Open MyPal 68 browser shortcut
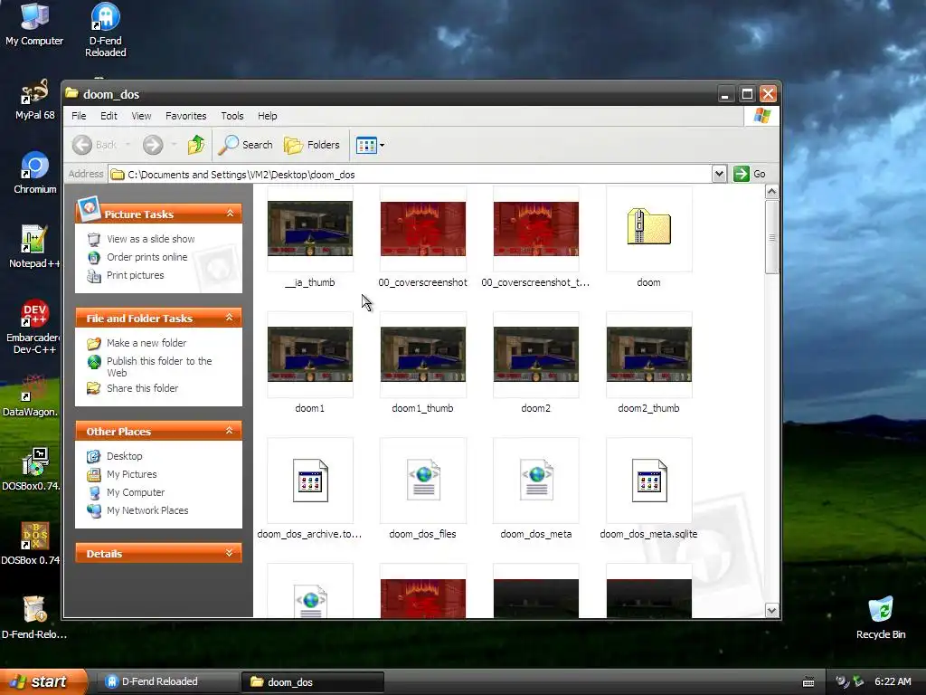This screenshot has height=695, width=926. point(34,100)
